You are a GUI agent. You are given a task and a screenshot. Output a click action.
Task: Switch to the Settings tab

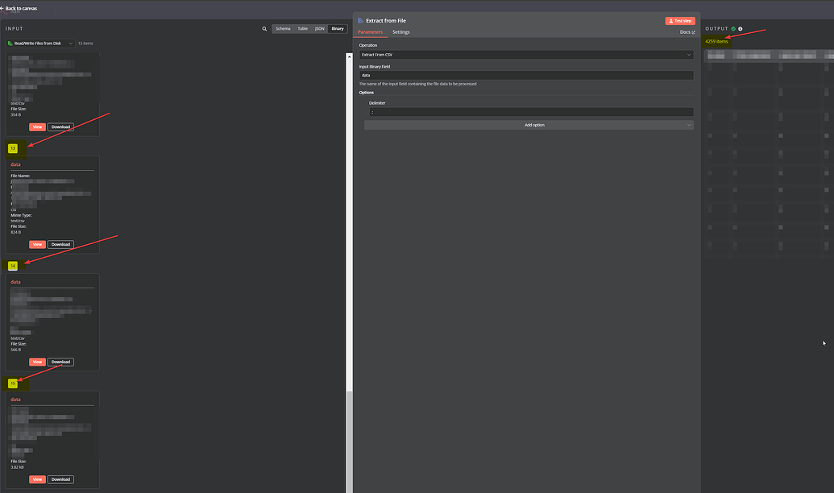pyautogui.click(x=400, y=32)
